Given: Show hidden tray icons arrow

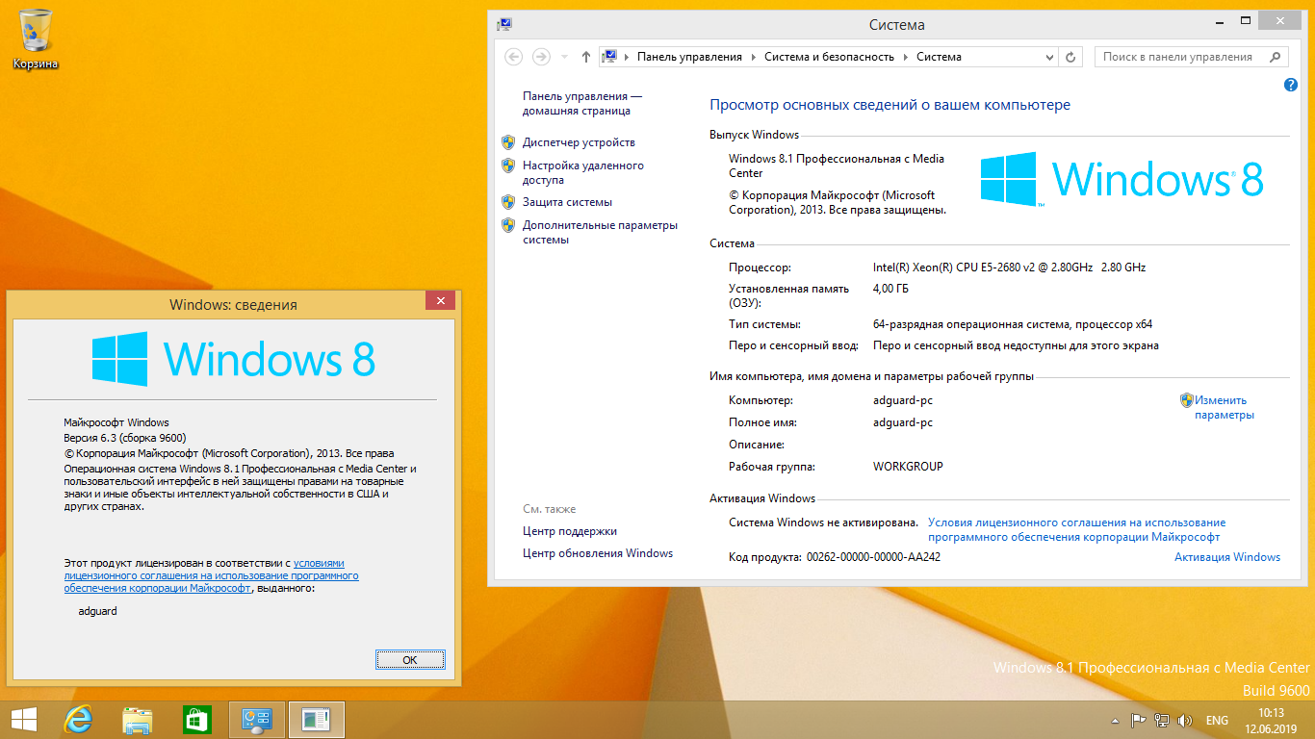Looking at the screenshot, I should pyautogui.click(x=1115, y=721).
